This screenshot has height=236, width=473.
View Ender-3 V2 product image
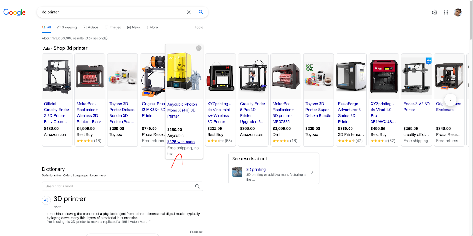tap(417, 76)
